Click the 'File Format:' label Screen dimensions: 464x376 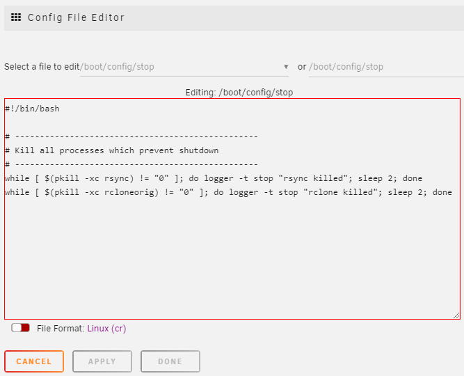61,328
